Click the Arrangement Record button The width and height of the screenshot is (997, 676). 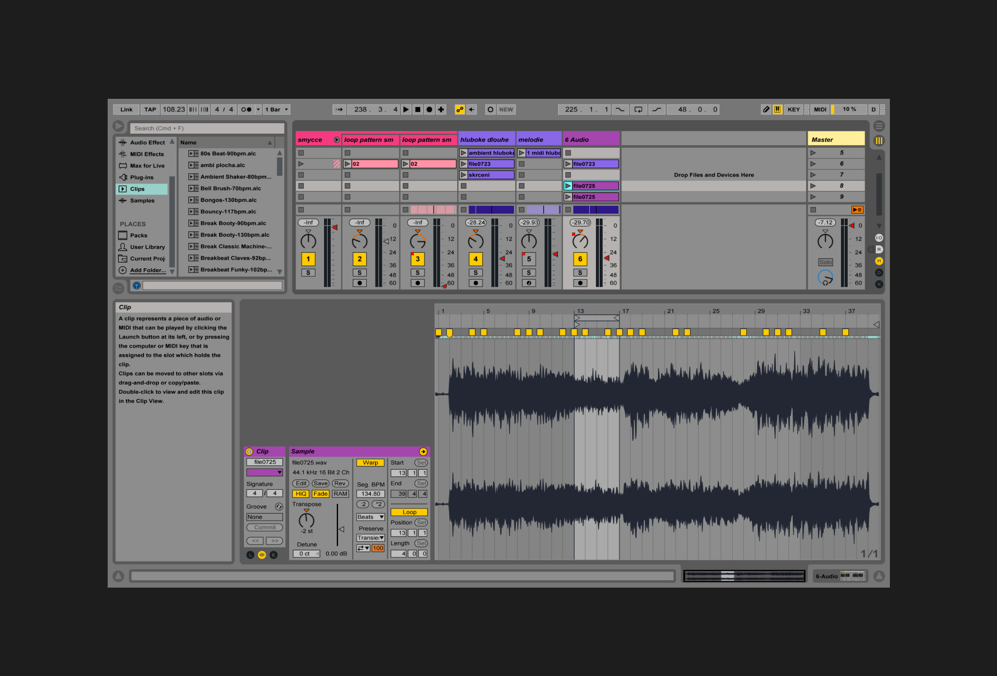pos(430,110)
